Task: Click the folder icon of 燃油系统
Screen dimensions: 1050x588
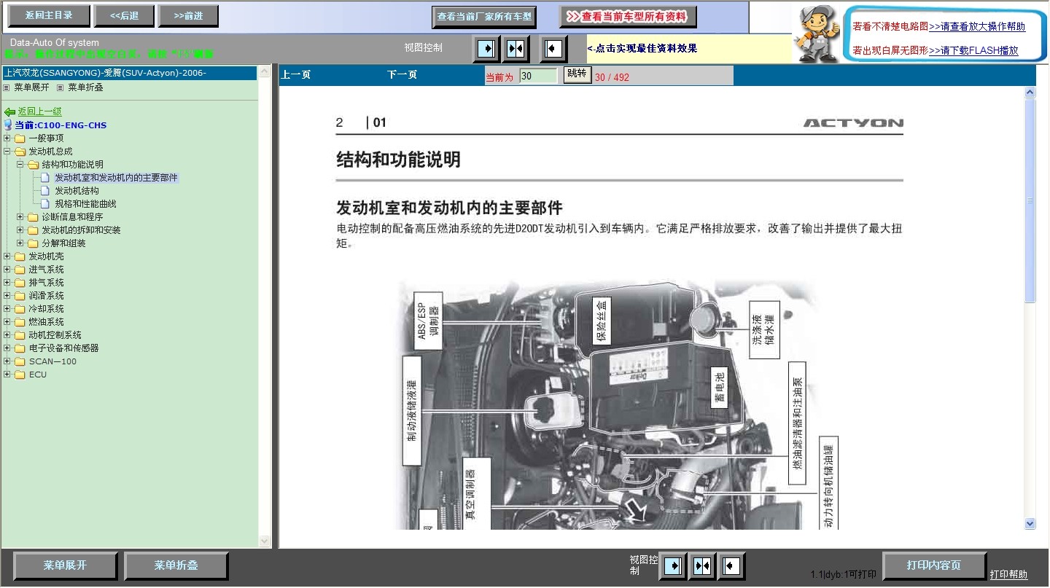Action: [x=20, y=322]
